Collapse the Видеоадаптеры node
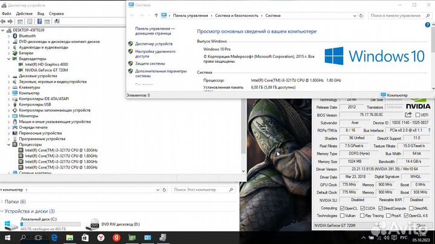This screenshot has width=435, height=244. 8,59
